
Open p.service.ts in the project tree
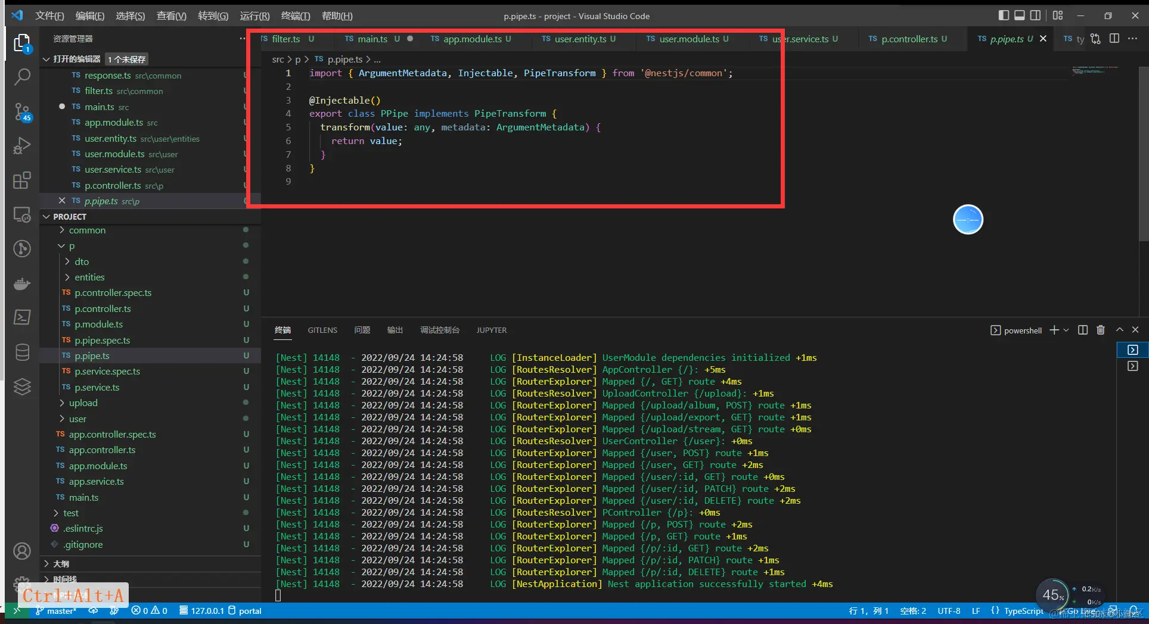click(x=97, y=387)
